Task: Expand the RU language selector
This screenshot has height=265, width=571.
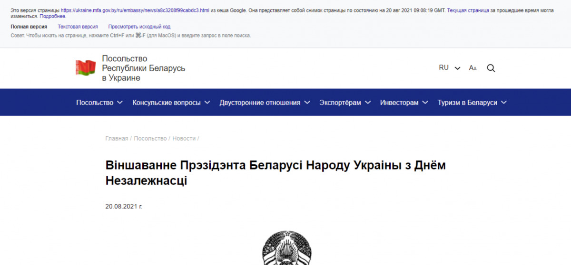Action: (450, 68)
